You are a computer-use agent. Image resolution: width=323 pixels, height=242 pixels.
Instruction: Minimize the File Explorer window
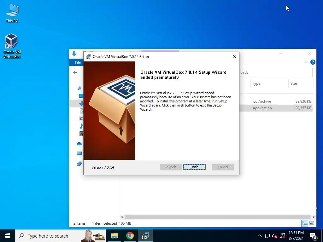point(280,54)
